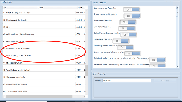Click the parameter list vertical scrollbar thumb

click(87, 71)
